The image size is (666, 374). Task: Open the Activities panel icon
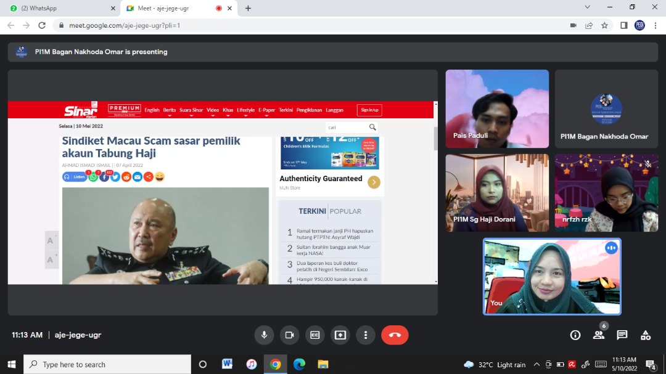646,335
